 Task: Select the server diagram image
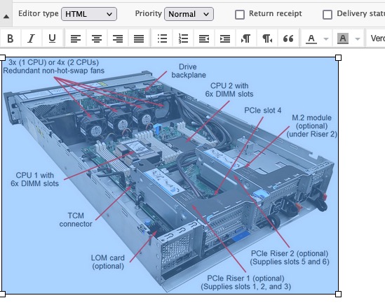[x=170, y=176]
